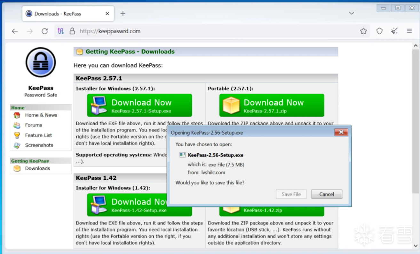The height and width of the screenshot is (254, 420).
Task: Open the purple extension icon in address bar
Action: pos(61,31)
